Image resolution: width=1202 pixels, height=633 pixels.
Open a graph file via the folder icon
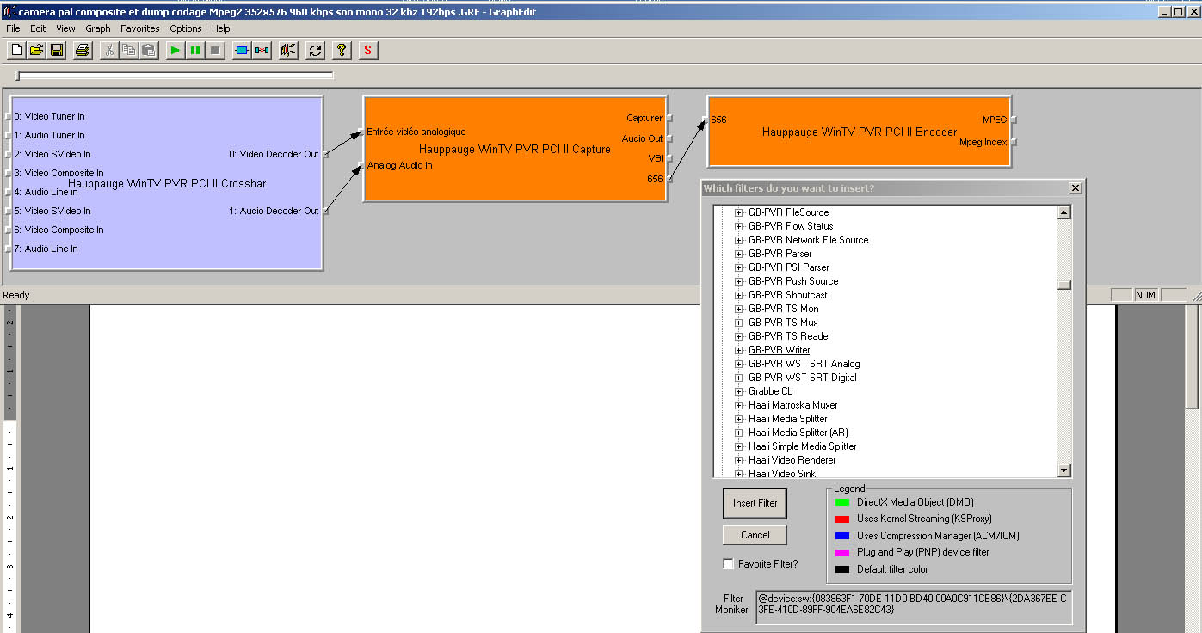pos(36,51)
